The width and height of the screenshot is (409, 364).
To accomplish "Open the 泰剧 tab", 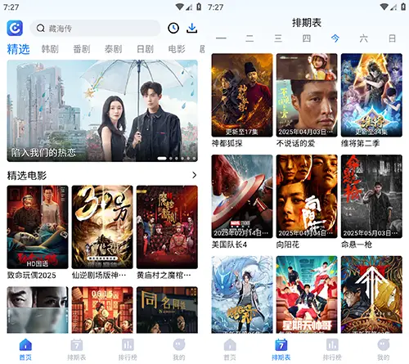I will click(113, 49).
